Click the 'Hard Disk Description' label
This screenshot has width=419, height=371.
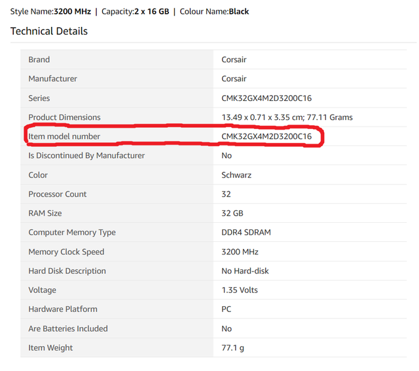67,271
